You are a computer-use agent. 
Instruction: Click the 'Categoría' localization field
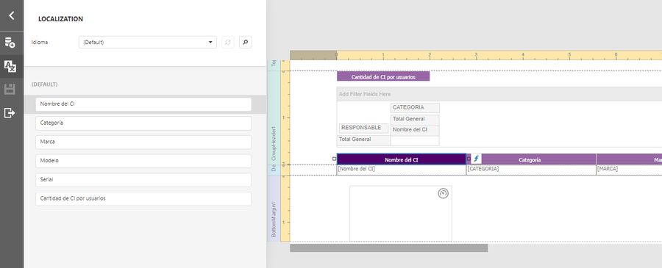click(143, 123)
